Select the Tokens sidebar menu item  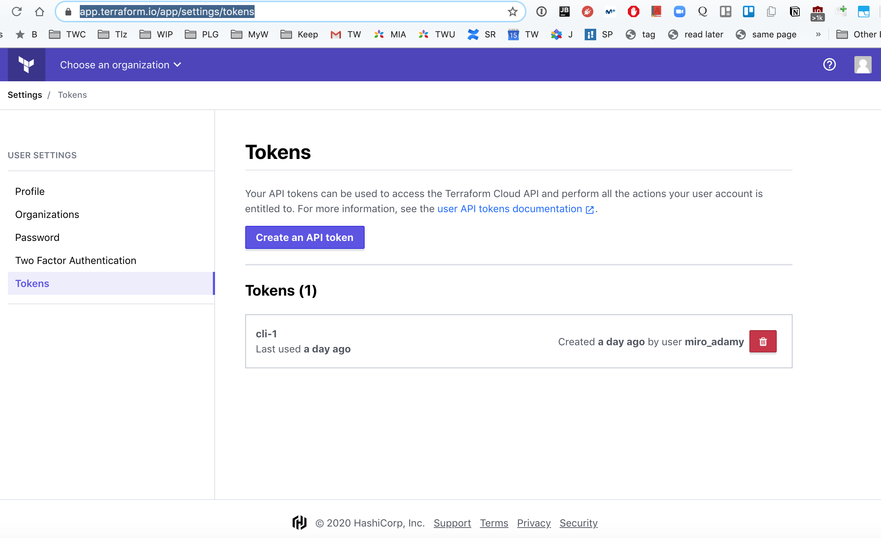pos(32,283)
